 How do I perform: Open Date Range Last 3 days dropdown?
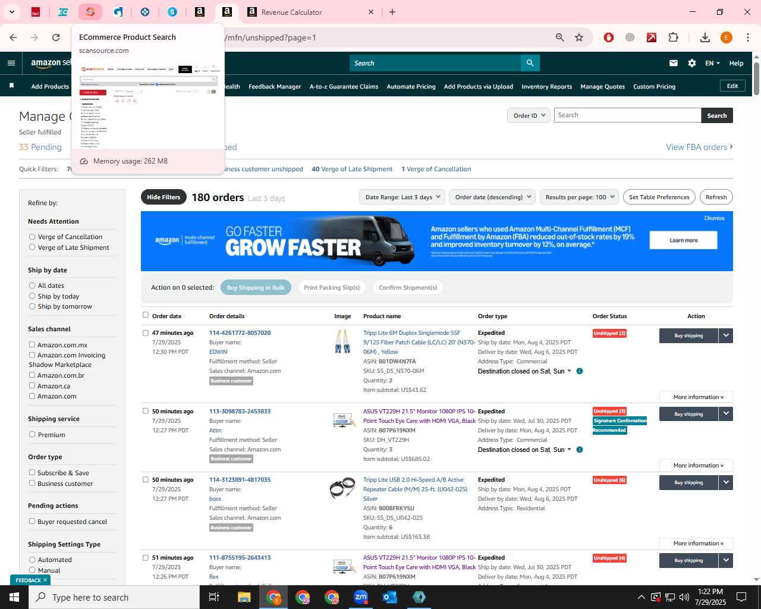(402, 197)
